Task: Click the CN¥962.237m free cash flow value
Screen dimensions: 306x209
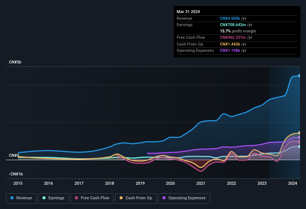Action: (x=233, y=37)
